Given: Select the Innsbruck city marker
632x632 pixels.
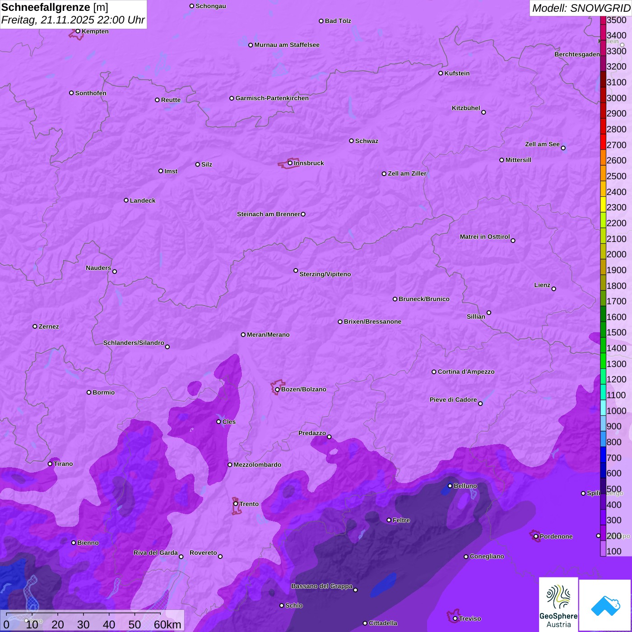Looking at the screenshot, I should point(290,163).
